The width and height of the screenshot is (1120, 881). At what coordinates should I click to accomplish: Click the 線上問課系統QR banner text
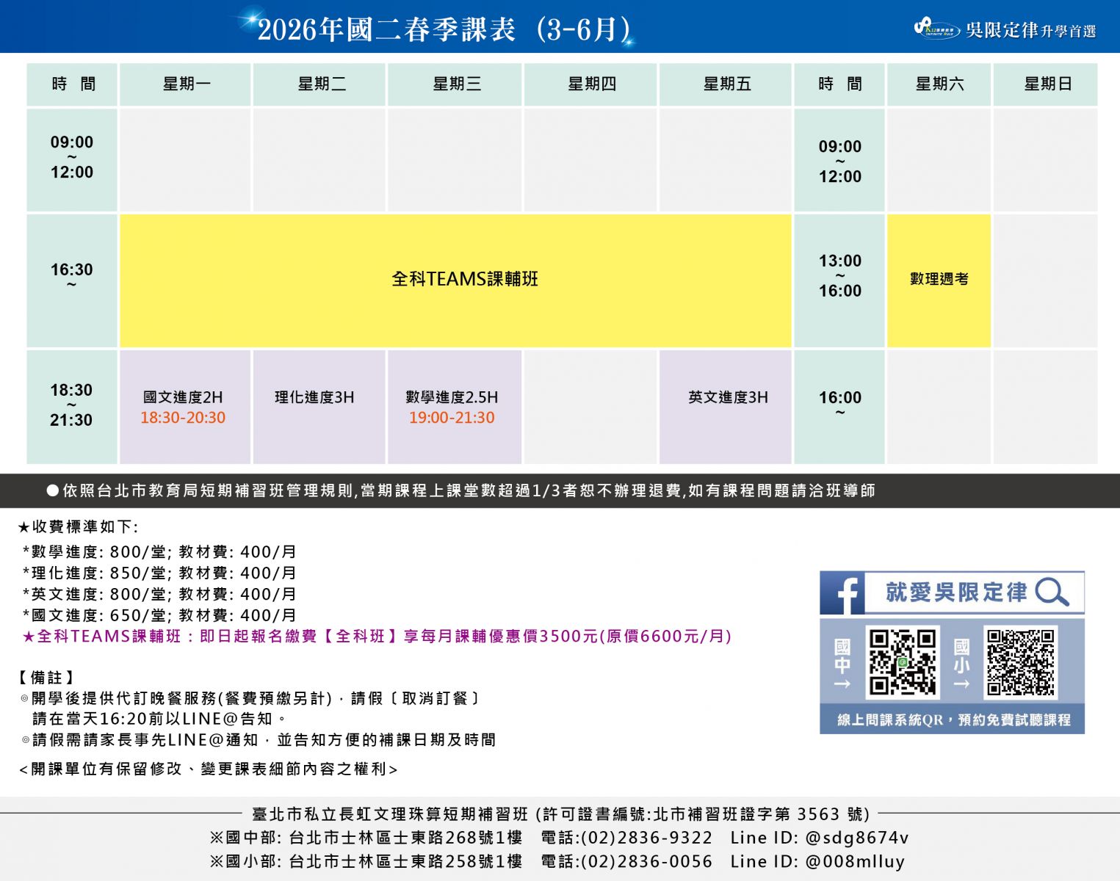pos(953,720)
